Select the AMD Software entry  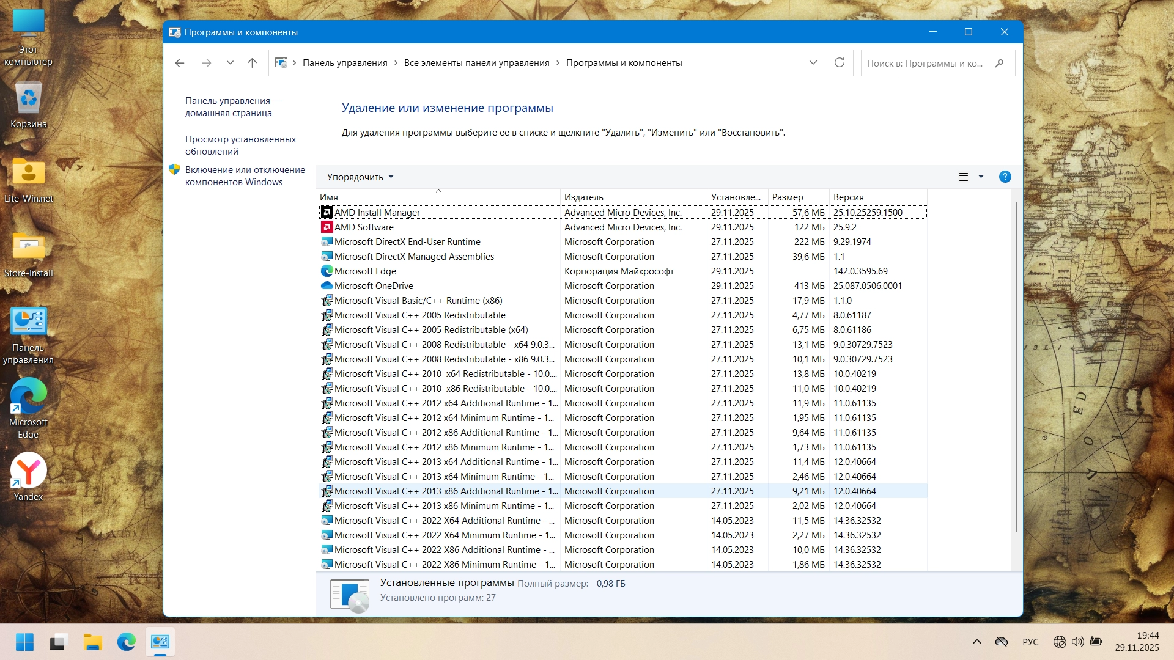pos(364,227)
